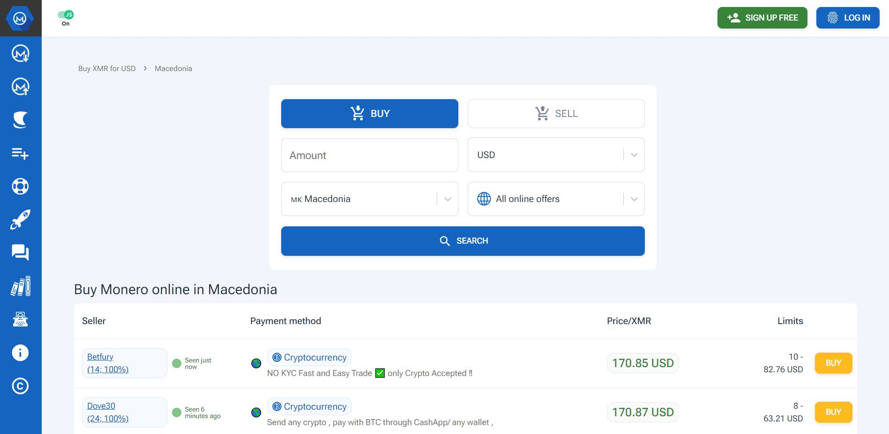Open the lifebuoy support icon in sidebar
This screenshot has width=889, height=434.
20,186
